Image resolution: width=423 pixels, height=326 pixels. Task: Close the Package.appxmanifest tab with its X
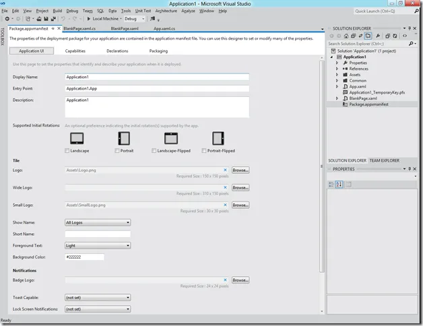(x=59, y=29)
